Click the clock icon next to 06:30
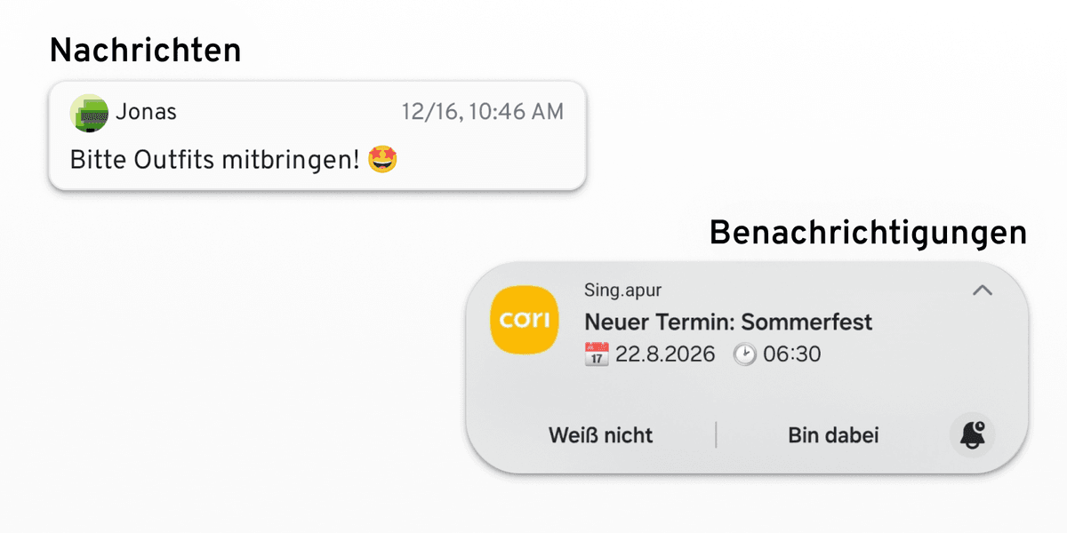 pos(745,354)
